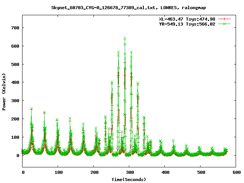This screenshot has height=183, width=244.
Task: Click the 500 y-axis tick label
Action: 15,64
